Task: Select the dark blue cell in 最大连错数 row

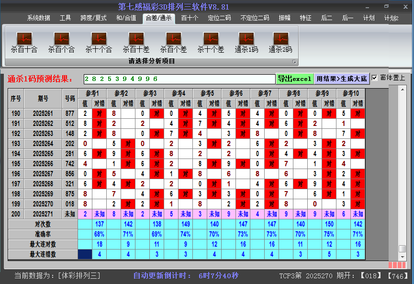Action: point(85,254)
